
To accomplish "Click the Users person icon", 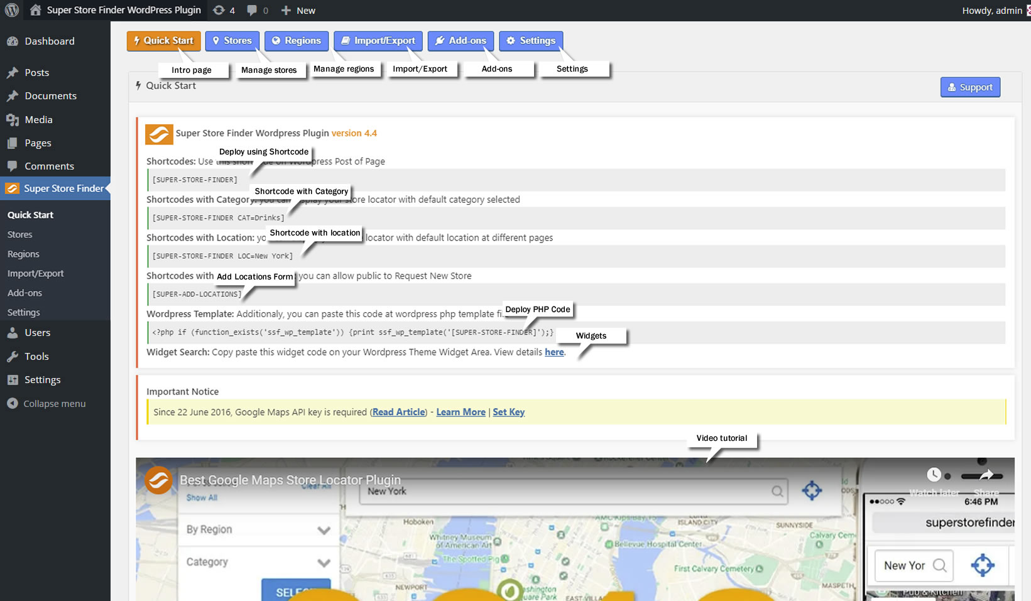I will pos(13,333).
